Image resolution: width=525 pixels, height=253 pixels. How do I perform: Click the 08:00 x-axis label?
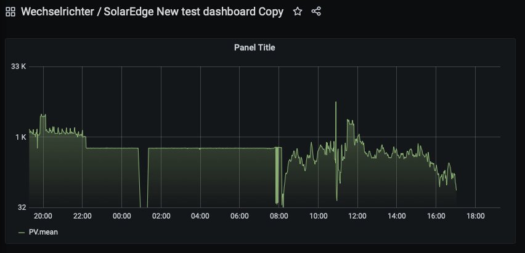click(279, 216)
